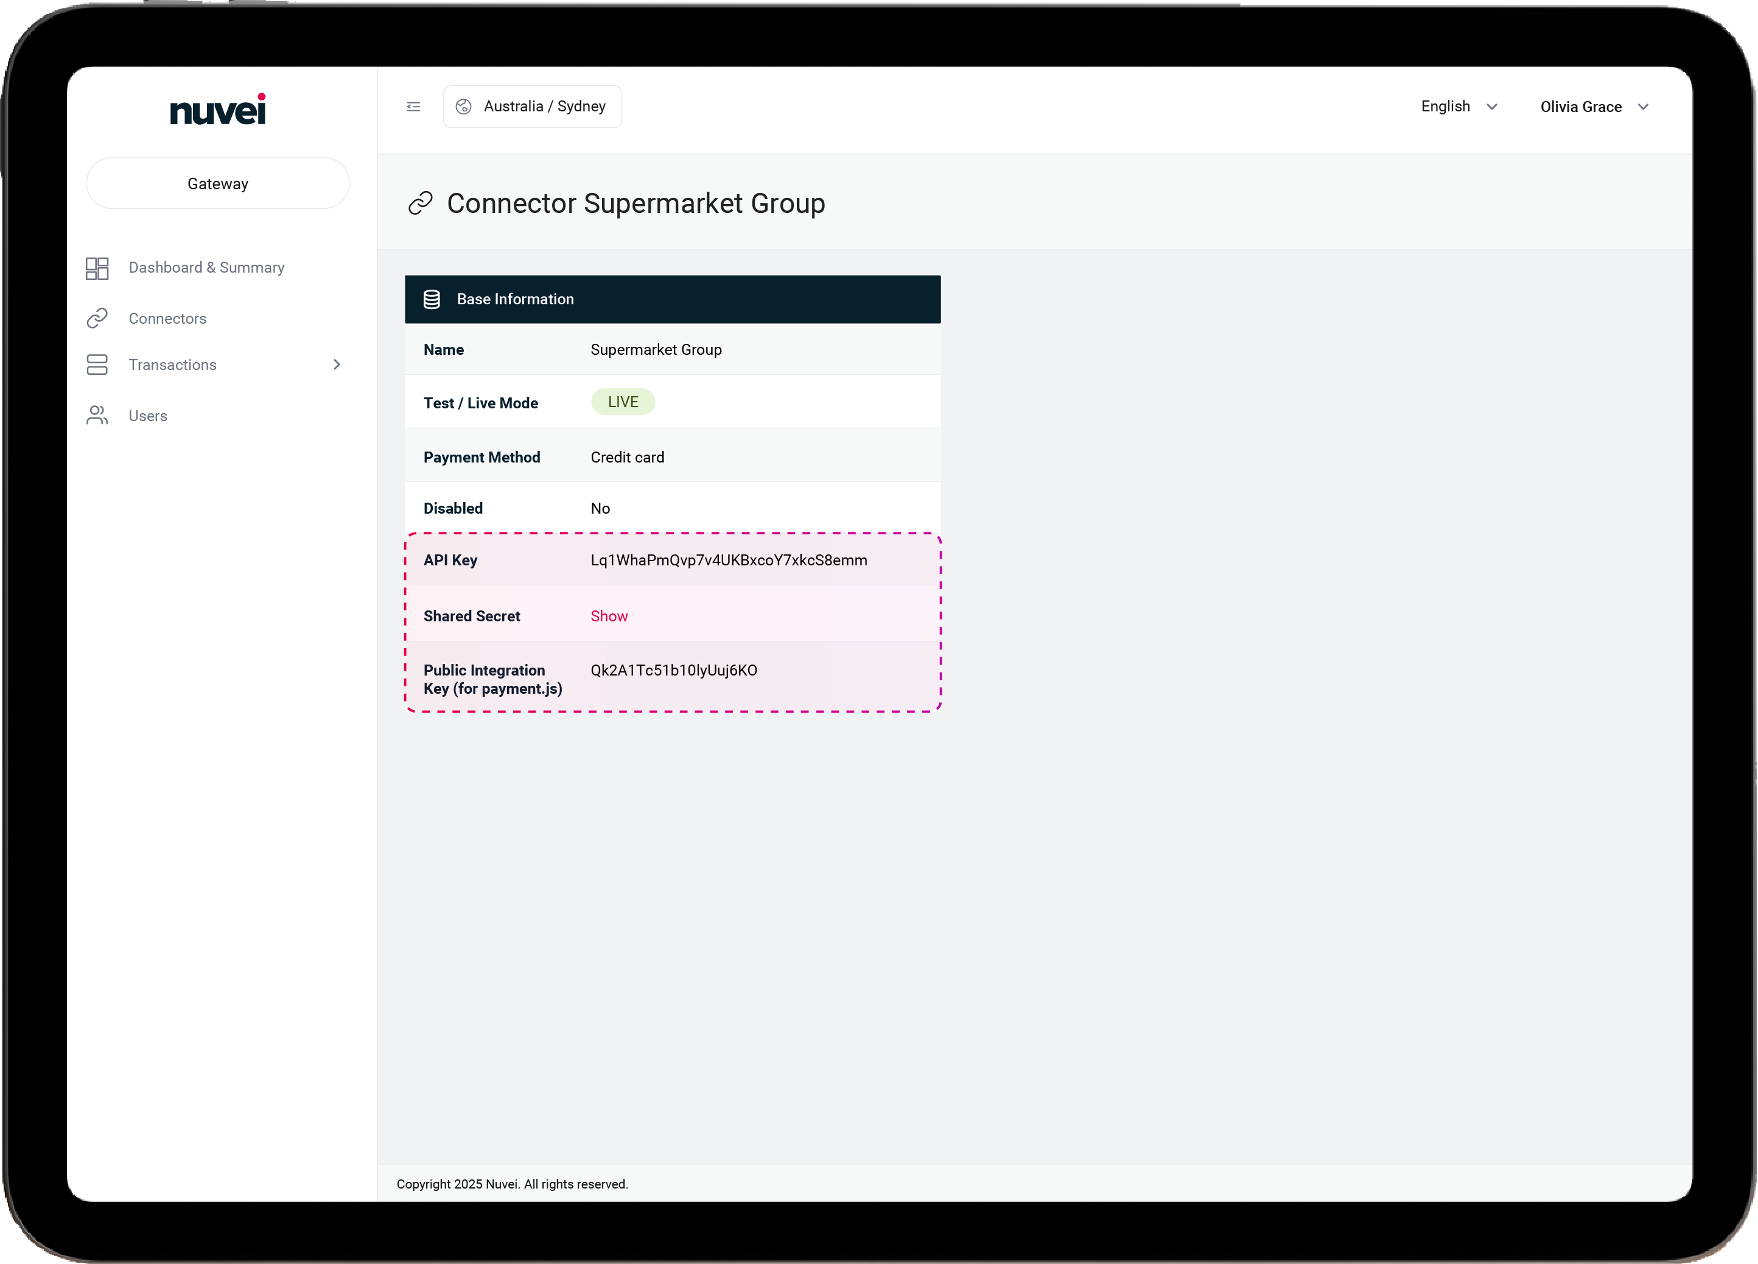Go to Connectors in the sidebar
1758x1264 pixels.
[x=167, y=318]
